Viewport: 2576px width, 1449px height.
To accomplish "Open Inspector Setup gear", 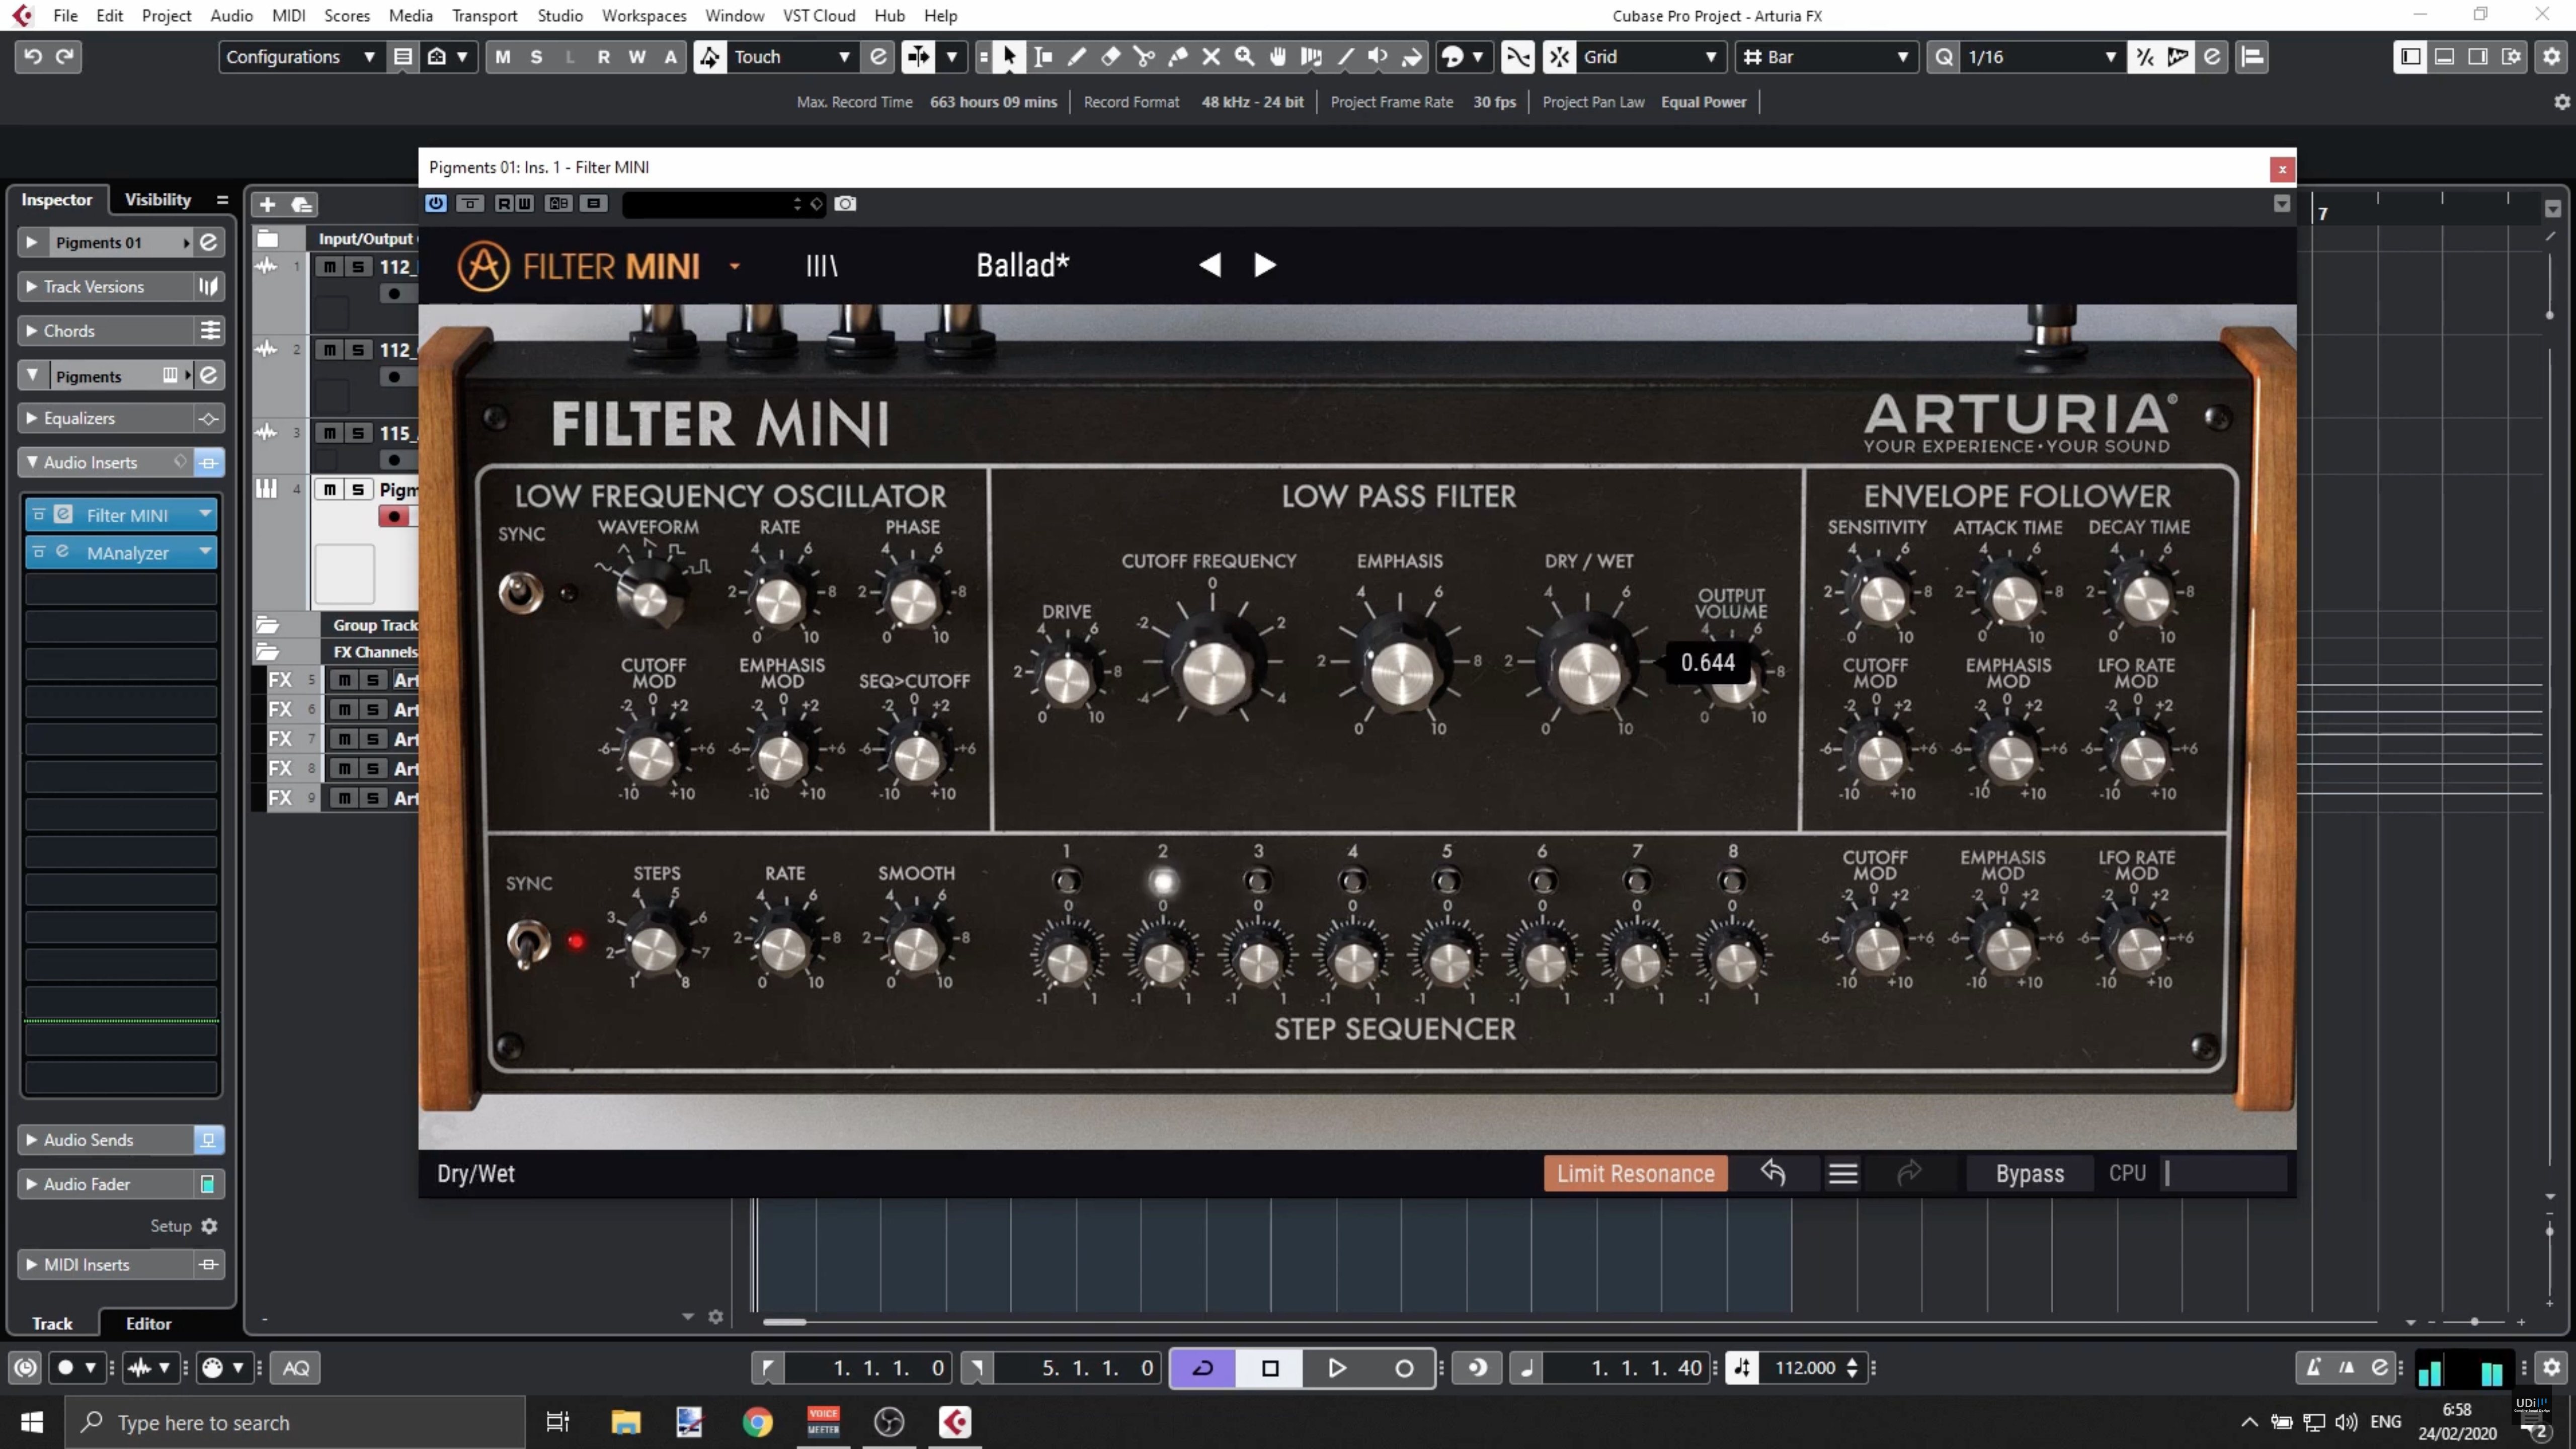I will coord(209,1226).
